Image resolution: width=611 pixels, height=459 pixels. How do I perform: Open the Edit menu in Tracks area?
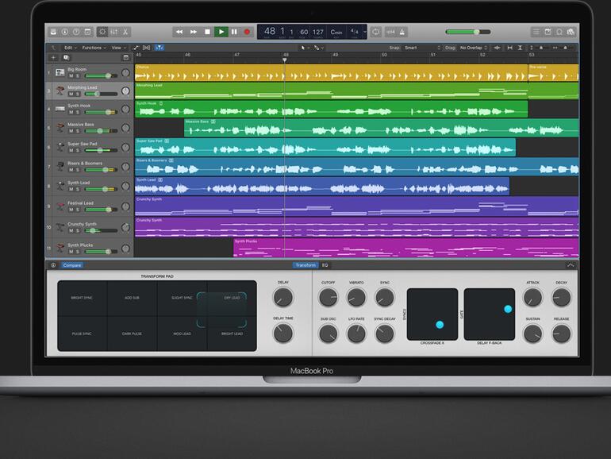click(x=70, y=48)
